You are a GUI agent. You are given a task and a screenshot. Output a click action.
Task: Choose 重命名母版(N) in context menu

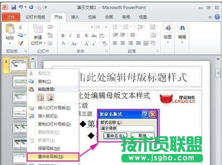(53, 157)
